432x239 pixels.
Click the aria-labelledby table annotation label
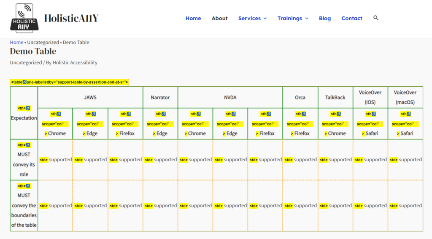70,82
